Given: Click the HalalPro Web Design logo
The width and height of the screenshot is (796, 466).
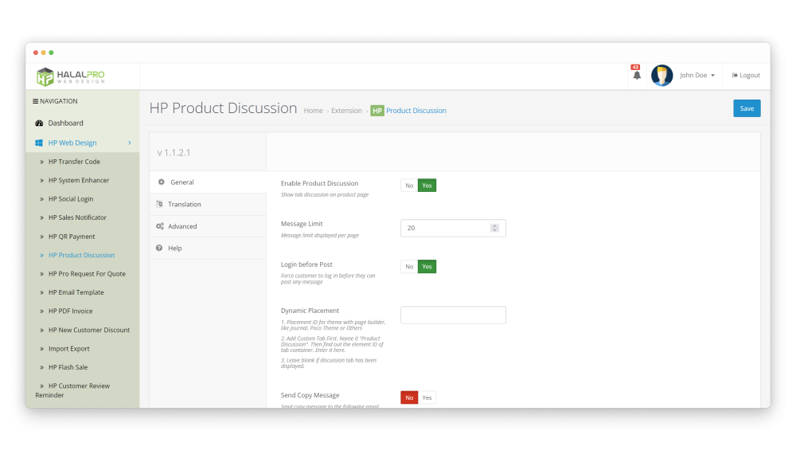Looking at the screenshot, I should pos(70,76).
